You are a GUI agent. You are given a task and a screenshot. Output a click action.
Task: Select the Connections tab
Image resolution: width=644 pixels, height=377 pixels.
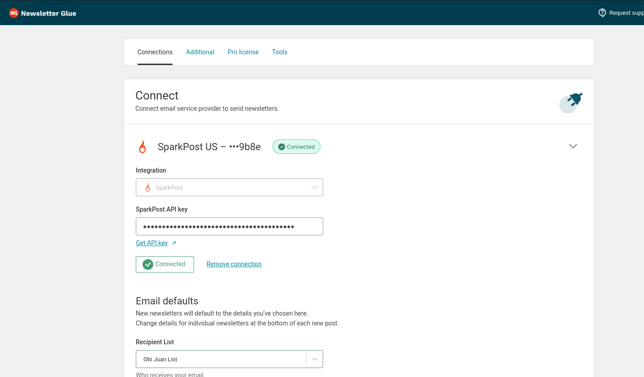click(x=155, y=52)
